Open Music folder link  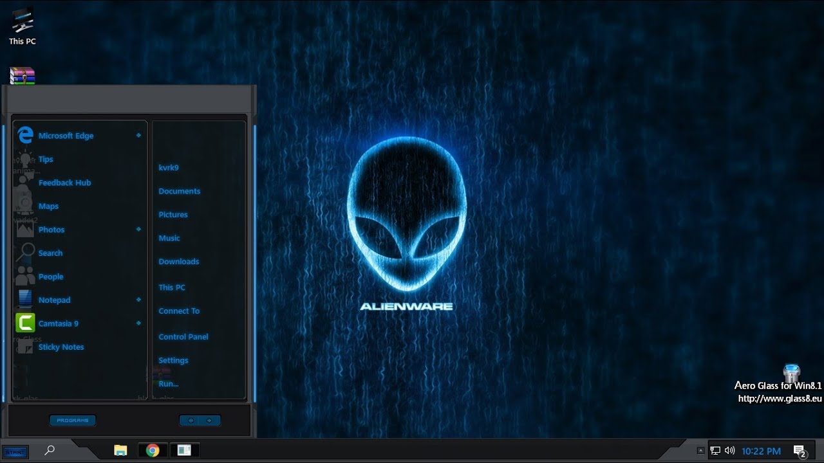pyautogui.click(x=169, y=238)
